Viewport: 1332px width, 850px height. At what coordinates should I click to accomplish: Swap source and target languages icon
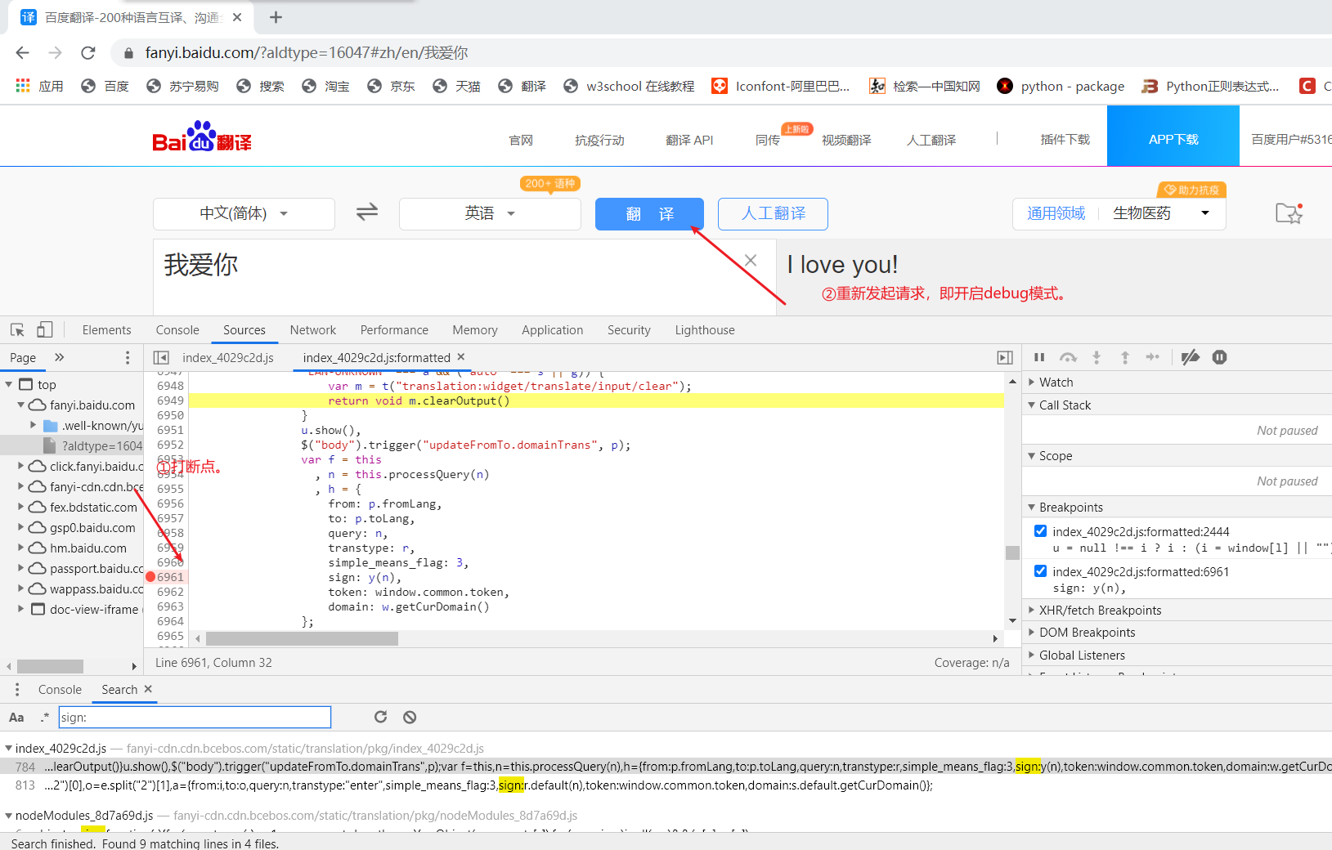tap(367, 212)
